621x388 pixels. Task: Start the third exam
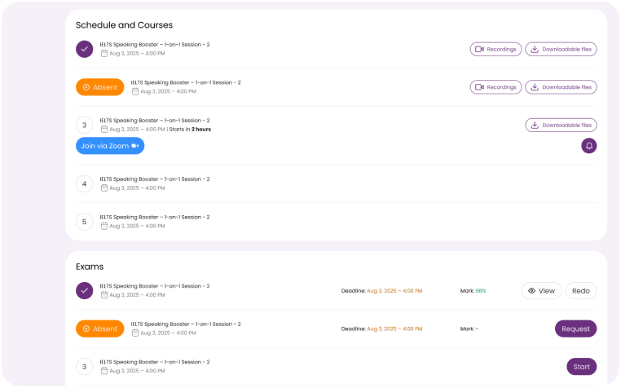(581, 367)
